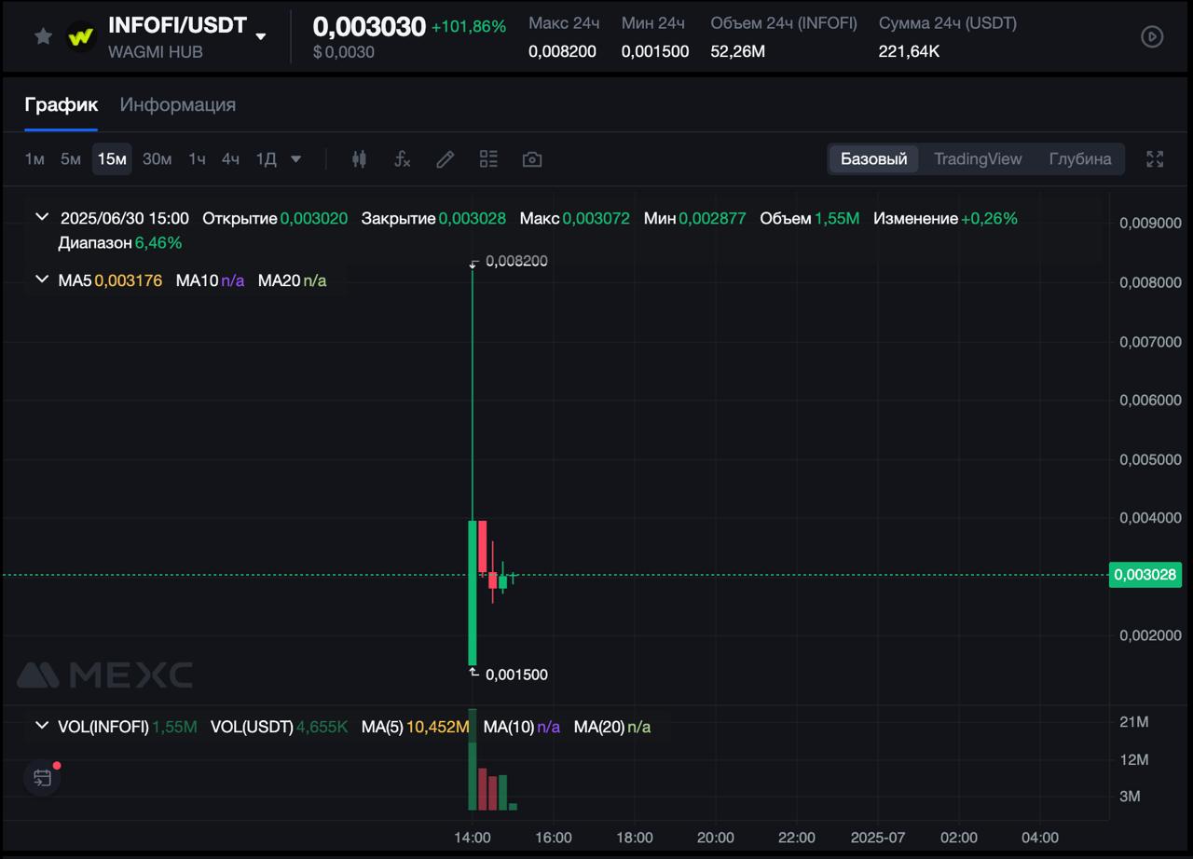
Task: Click the tallest green volume bar
Action: click(x=473, y=759)
